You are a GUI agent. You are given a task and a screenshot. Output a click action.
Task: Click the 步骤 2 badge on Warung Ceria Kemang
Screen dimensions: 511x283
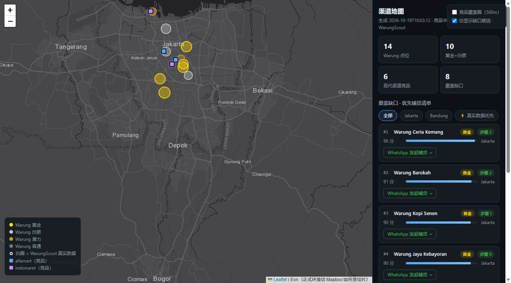pos(486,132)
